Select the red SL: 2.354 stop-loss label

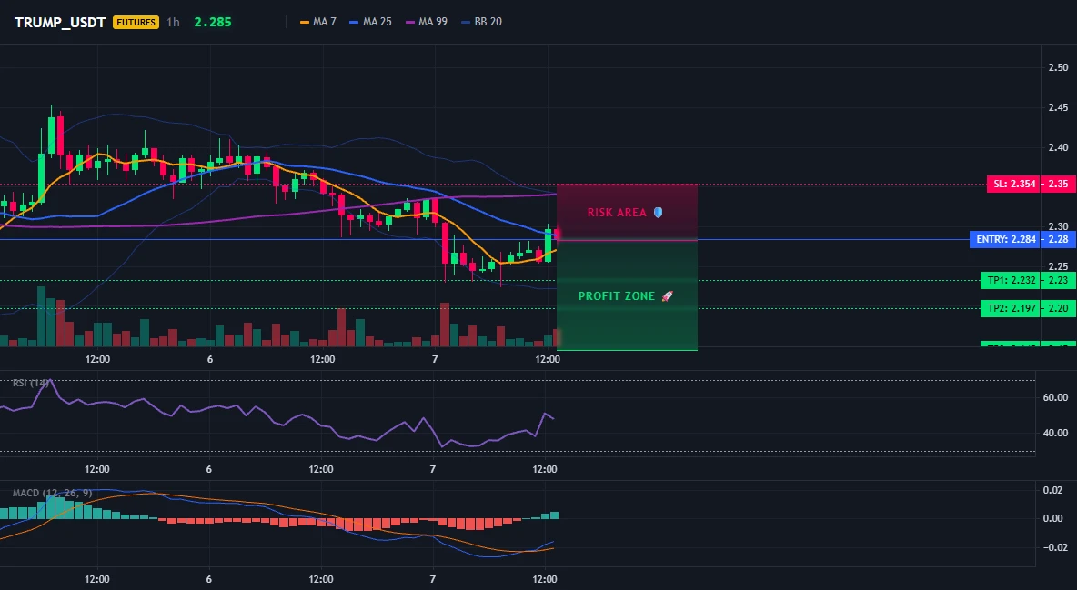[1013, 184]
